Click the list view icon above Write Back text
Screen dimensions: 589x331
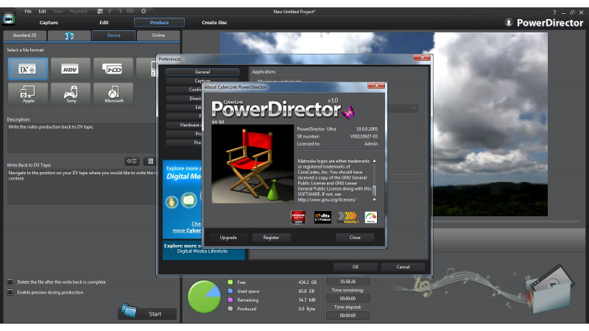[x=150, y=161]
